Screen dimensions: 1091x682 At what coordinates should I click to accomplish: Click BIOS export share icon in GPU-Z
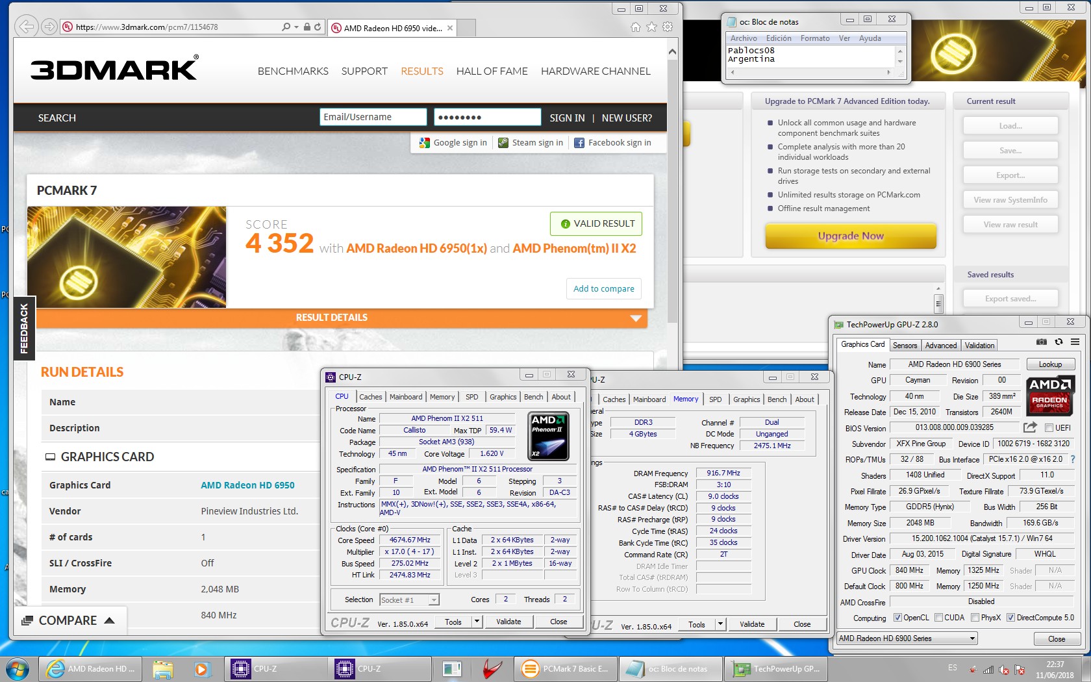1030,427
